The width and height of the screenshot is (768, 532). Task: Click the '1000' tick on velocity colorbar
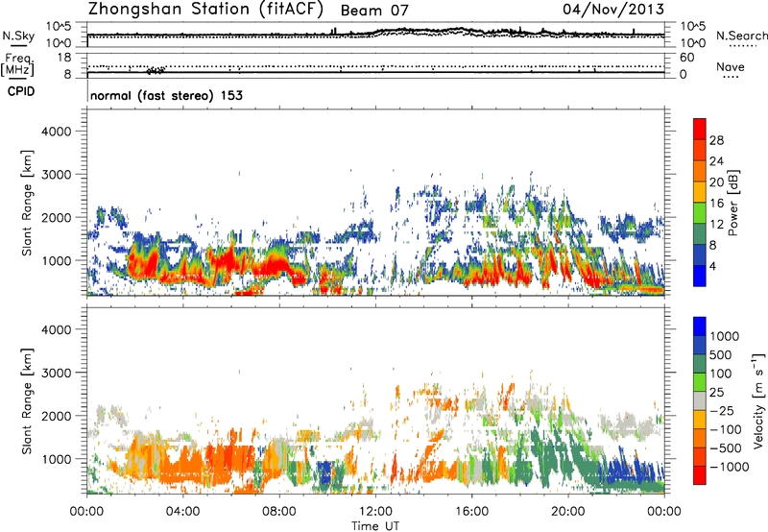point(725,336)
